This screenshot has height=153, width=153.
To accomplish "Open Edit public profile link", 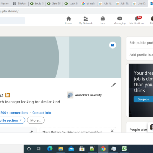I will point(141,43).
